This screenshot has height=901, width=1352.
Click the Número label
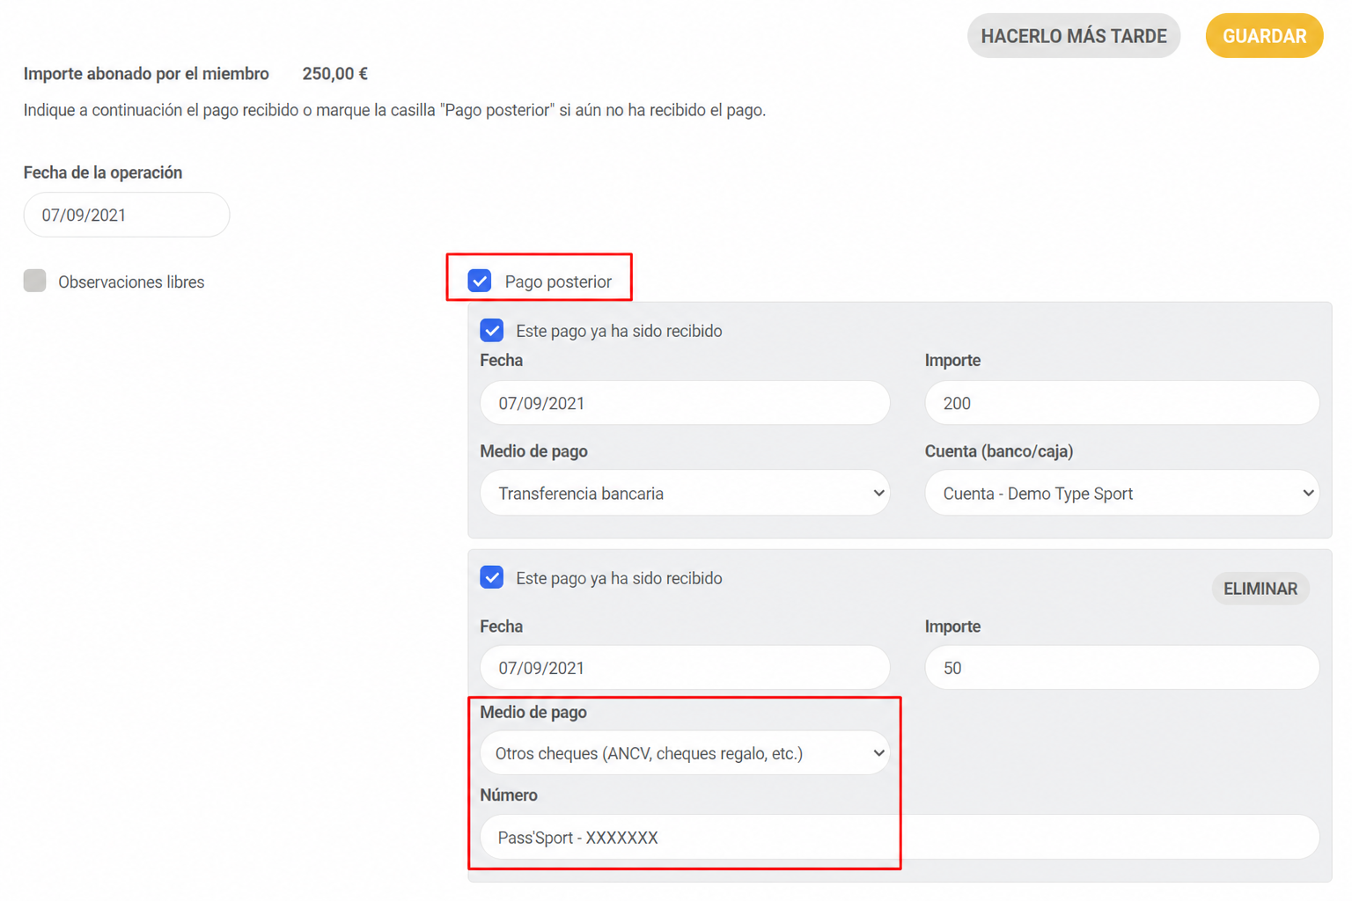click(509, 795)
